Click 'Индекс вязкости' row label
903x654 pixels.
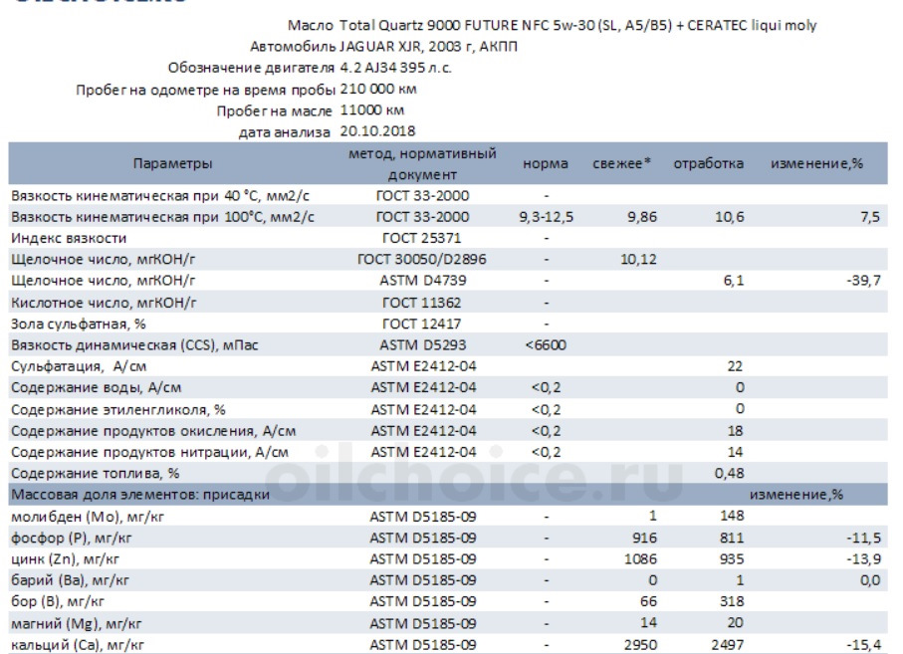coord(69,238)
